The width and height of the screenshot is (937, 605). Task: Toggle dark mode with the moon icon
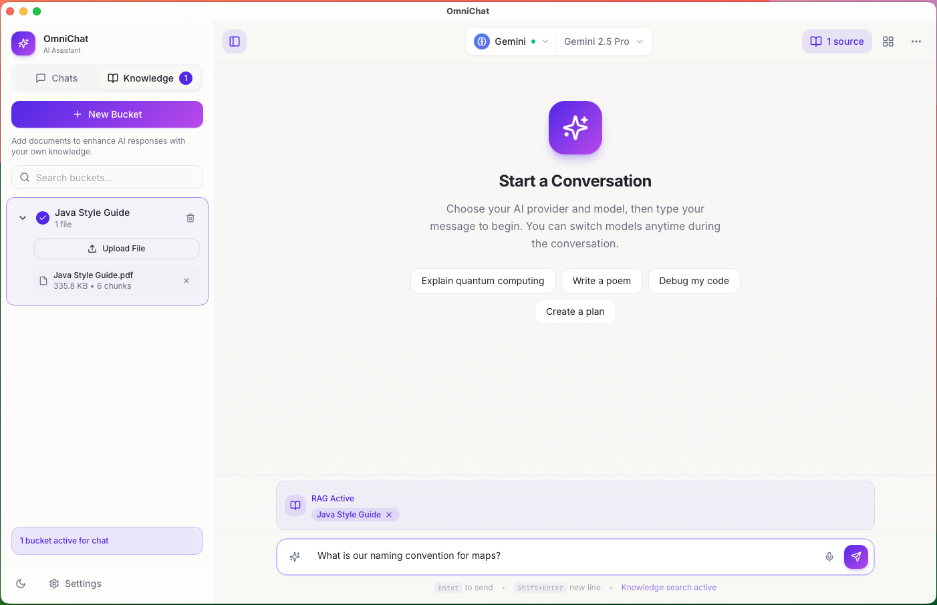[21, 584]
